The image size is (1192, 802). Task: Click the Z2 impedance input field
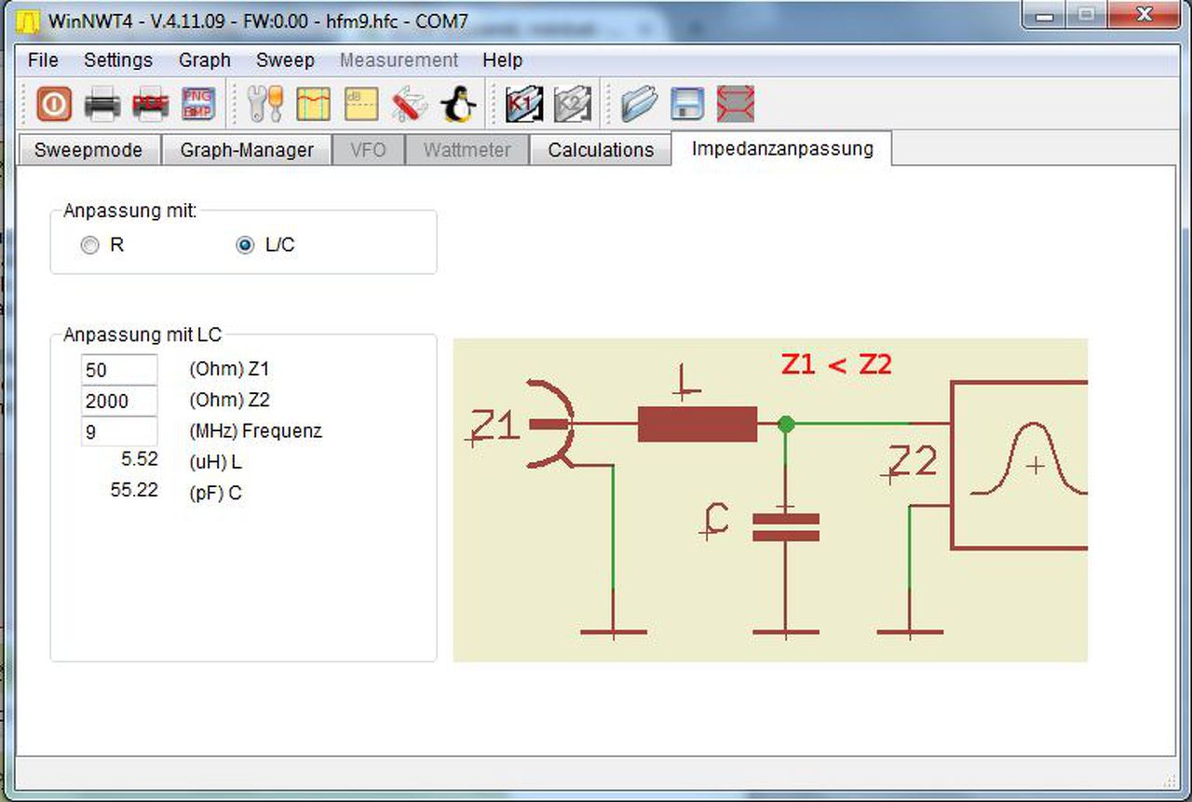[x=119, y=401]
